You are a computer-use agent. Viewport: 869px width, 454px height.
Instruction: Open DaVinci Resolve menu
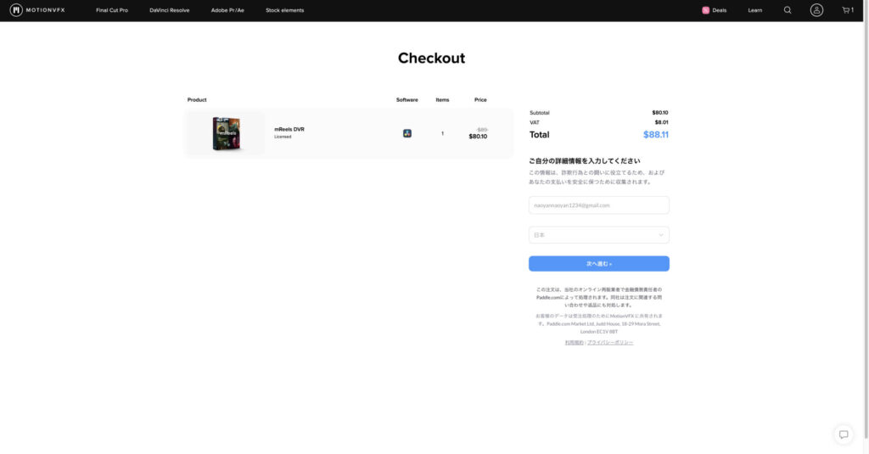[x=170, y=10]
